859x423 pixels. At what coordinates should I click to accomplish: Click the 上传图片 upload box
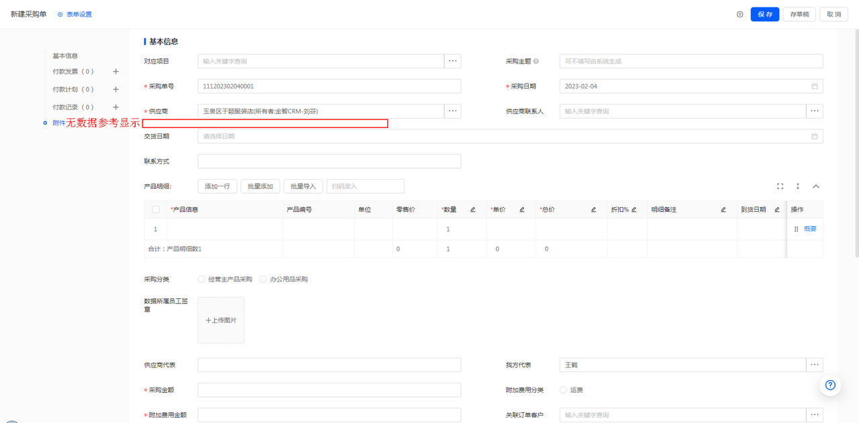[221, 320]
